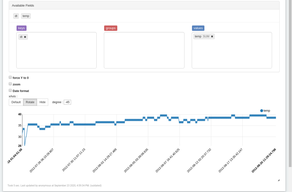Enable force Y to 0 checkbox
This screenshot has width=292, height=192.
pos(10,77)
